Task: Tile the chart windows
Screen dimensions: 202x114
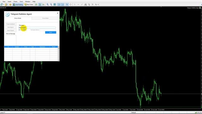Action: tap(55, 4)
